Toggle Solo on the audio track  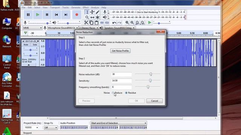[x=35, y=45]
